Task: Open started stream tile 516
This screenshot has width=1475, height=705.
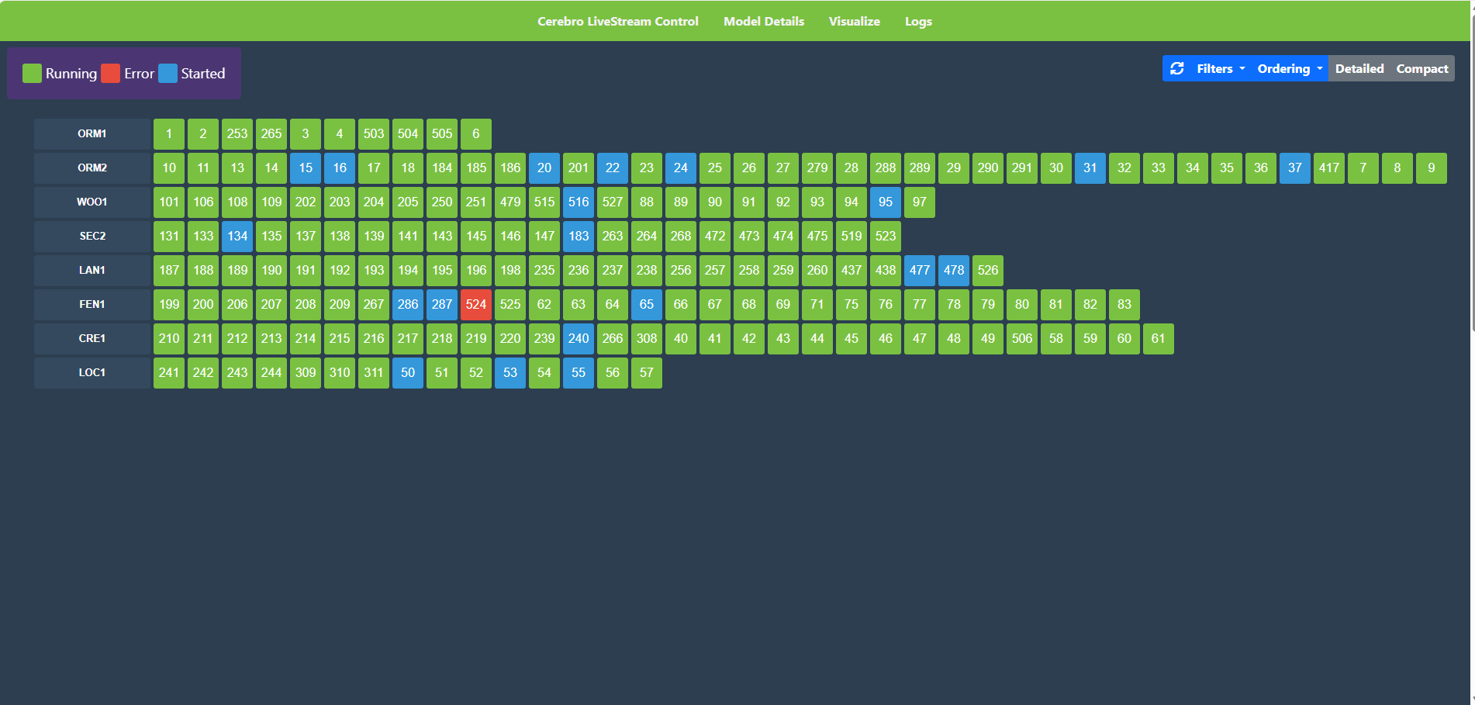Action: coord(579,202)
